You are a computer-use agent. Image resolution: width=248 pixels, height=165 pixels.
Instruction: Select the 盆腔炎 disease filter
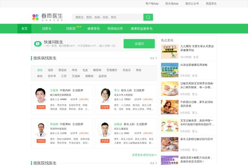click(103, 76)
